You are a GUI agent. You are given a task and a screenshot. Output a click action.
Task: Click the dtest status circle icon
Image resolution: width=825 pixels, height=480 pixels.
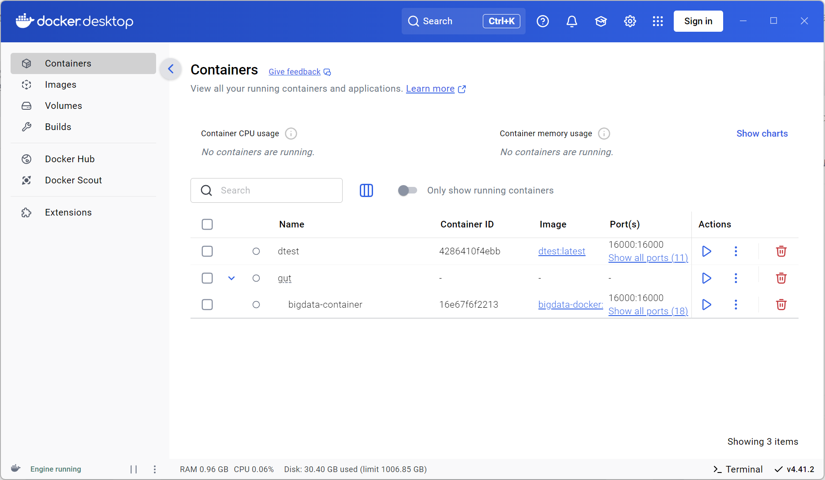click(x=256, y=251)
